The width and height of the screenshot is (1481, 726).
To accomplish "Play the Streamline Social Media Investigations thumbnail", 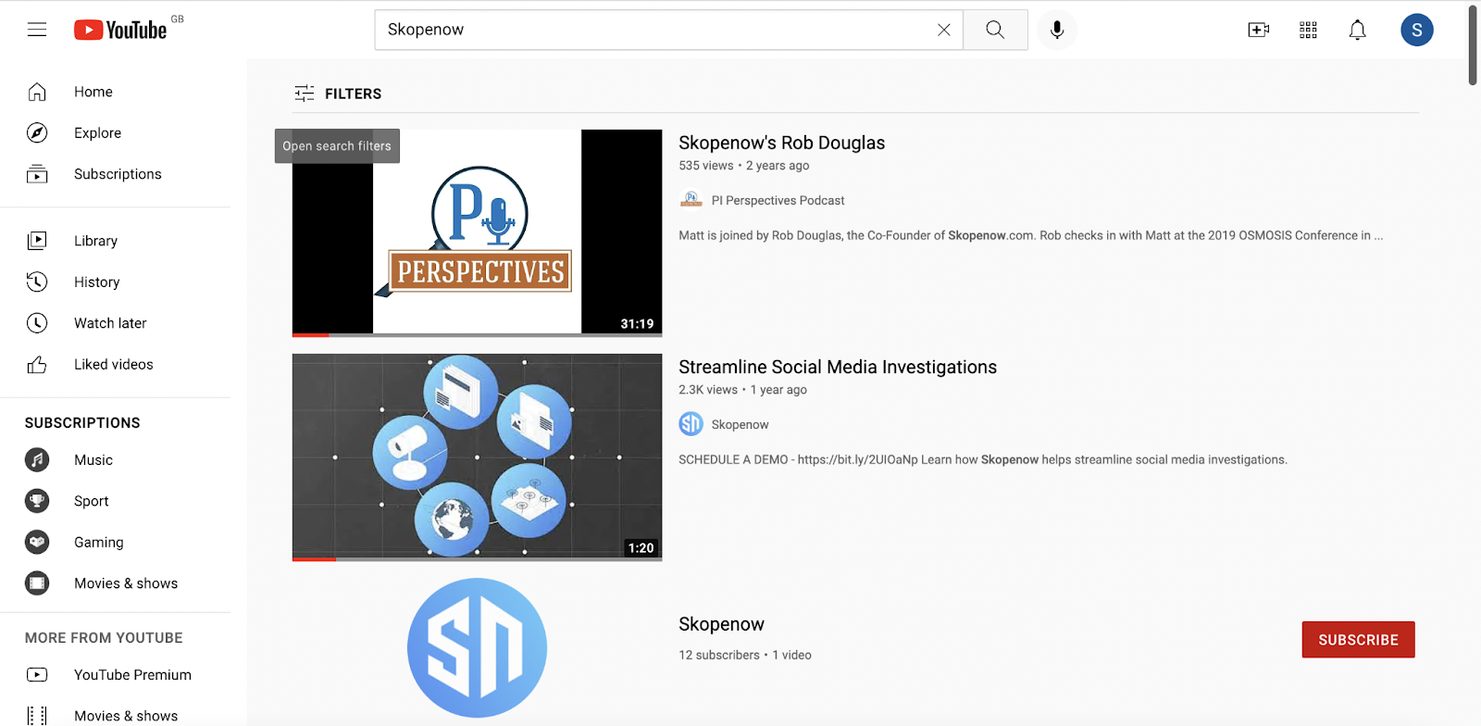I will coord(477,457).
